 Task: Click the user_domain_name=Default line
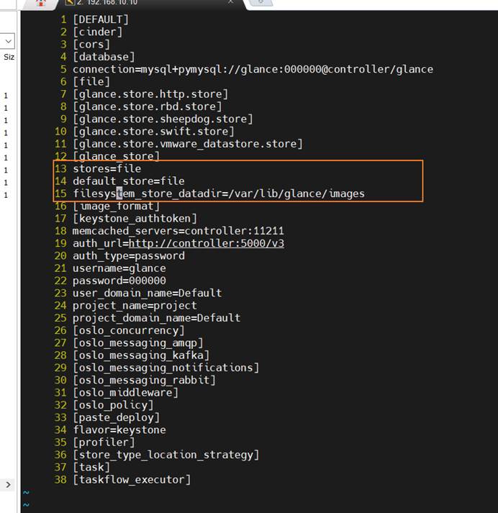click(148, 293)
